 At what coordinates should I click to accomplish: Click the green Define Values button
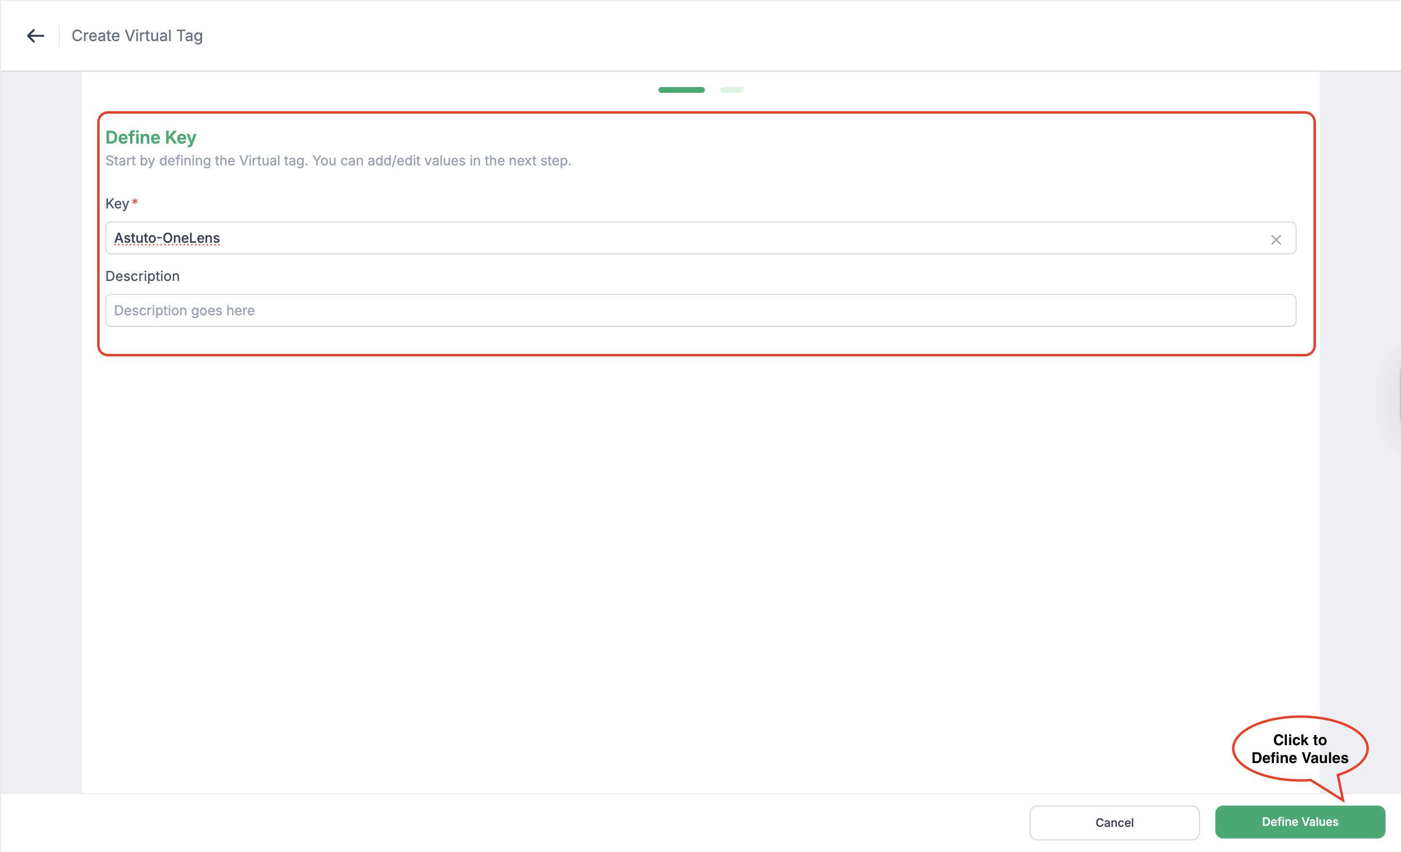coord(1300,822)
